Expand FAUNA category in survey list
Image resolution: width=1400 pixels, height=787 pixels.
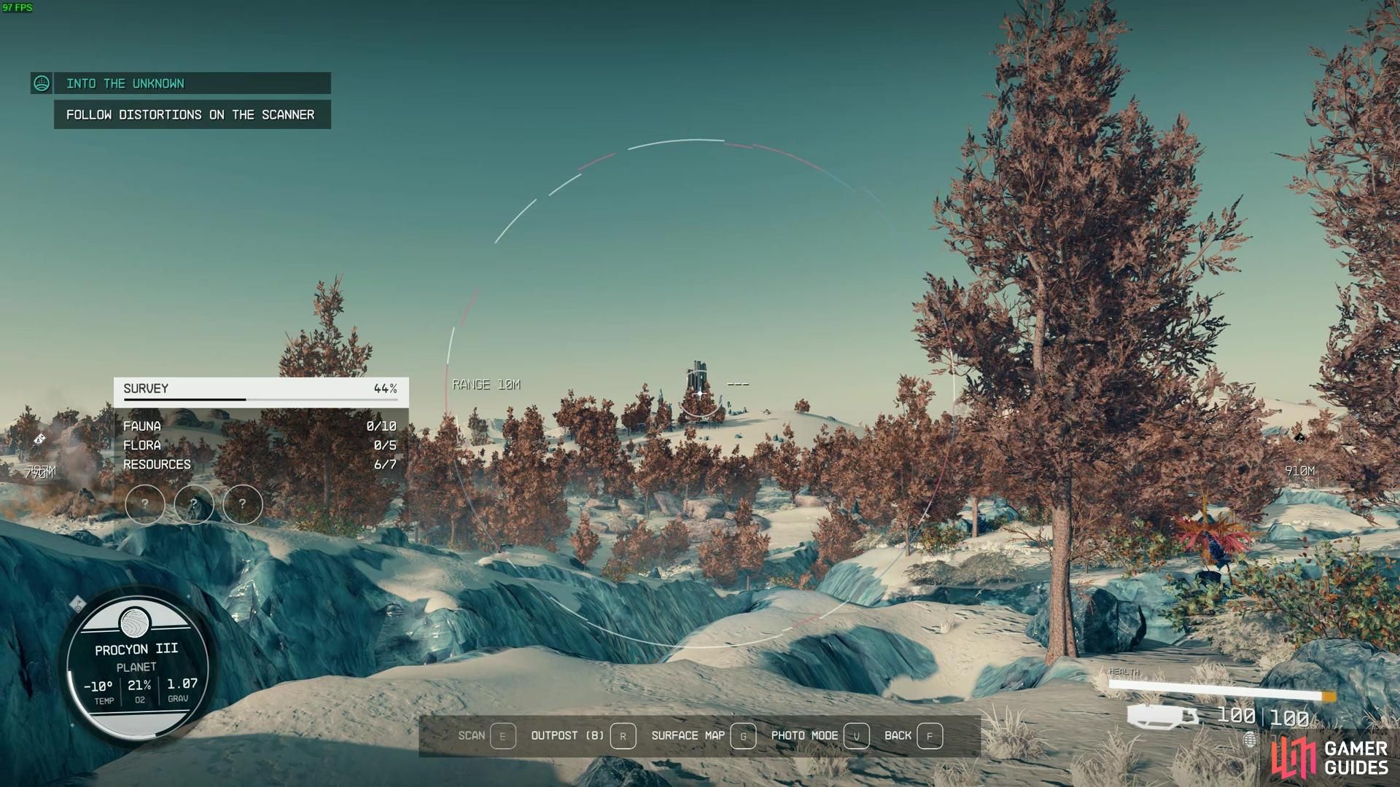click(x=143, y=426)
